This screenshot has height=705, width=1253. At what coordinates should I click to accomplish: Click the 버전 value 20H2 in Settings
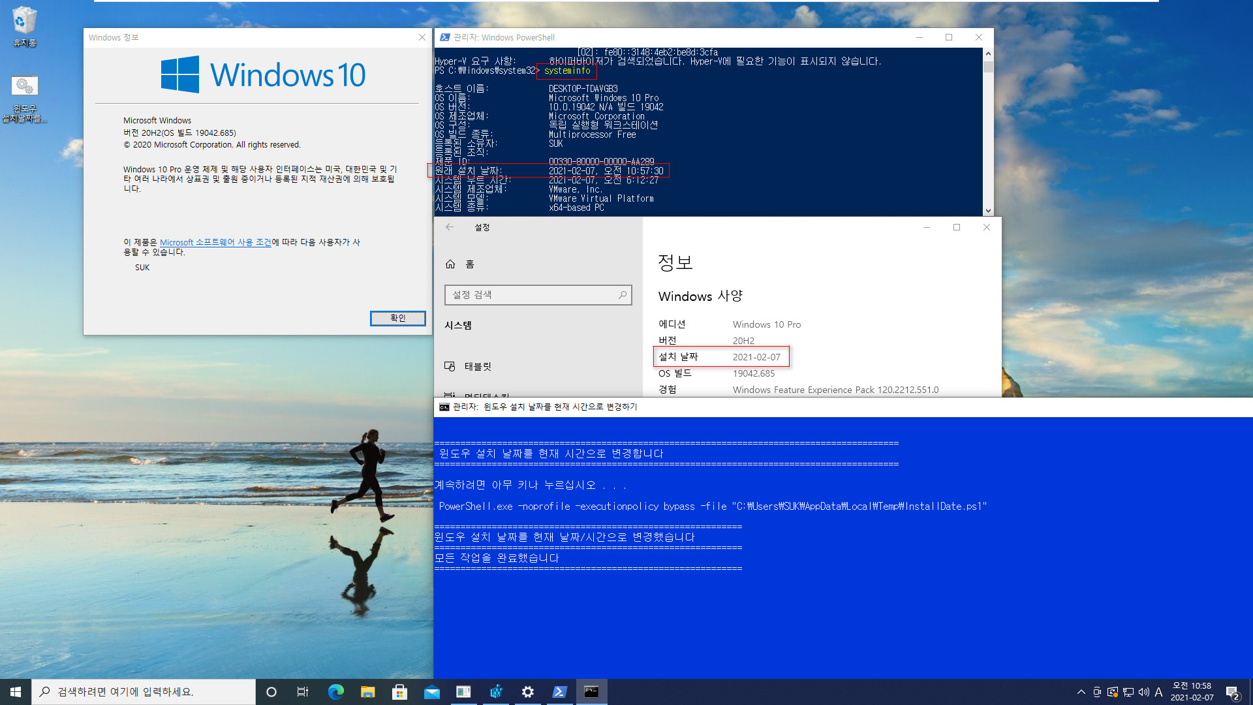pyautogui.click(x=743, y=341)
